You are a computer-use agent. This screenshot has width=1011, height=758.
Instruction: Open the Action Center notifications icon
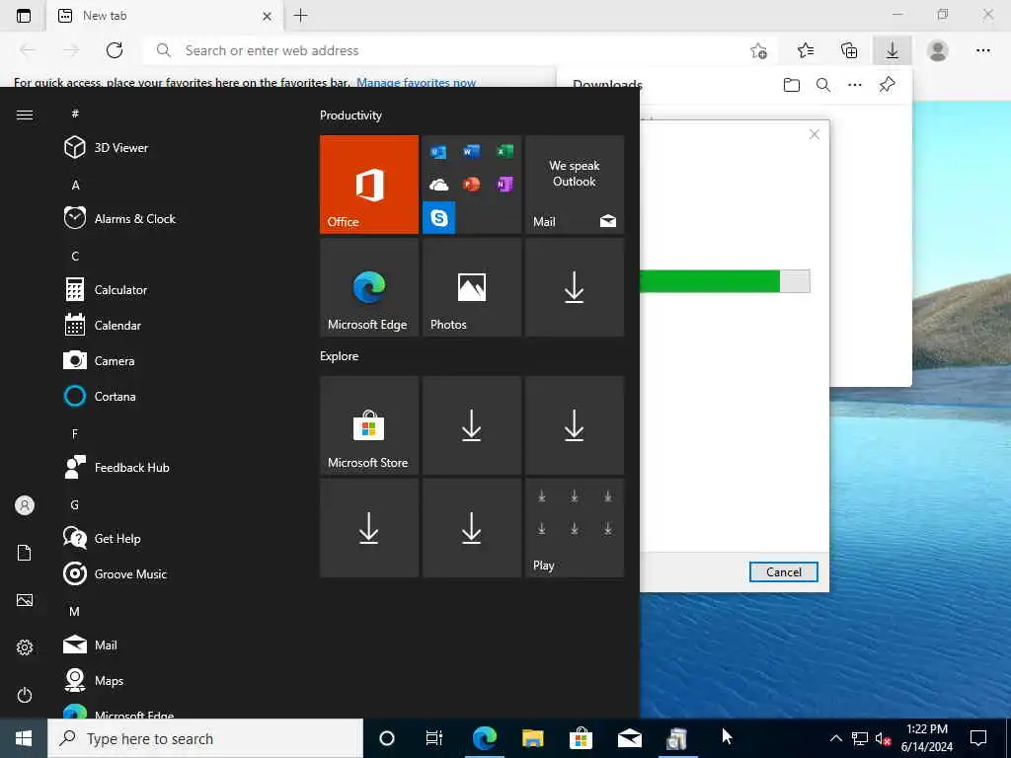[x=978, y=738]
